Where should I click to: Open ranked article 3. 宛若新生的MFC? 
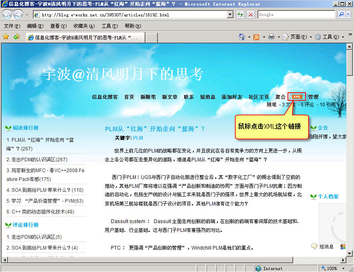click(x=45, y=175)
